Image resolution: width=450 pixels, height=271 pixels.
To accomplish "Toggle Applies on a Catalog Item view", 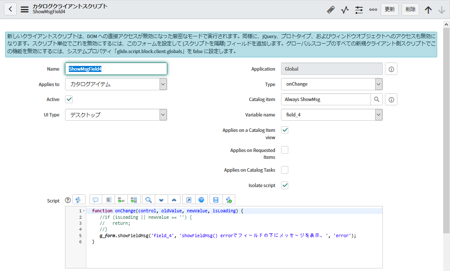I will (285, 130).
